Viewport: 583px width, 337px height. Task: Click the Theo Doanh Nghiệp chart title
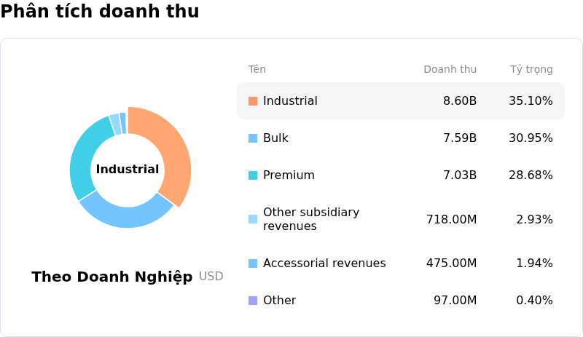tap(112, 277)
